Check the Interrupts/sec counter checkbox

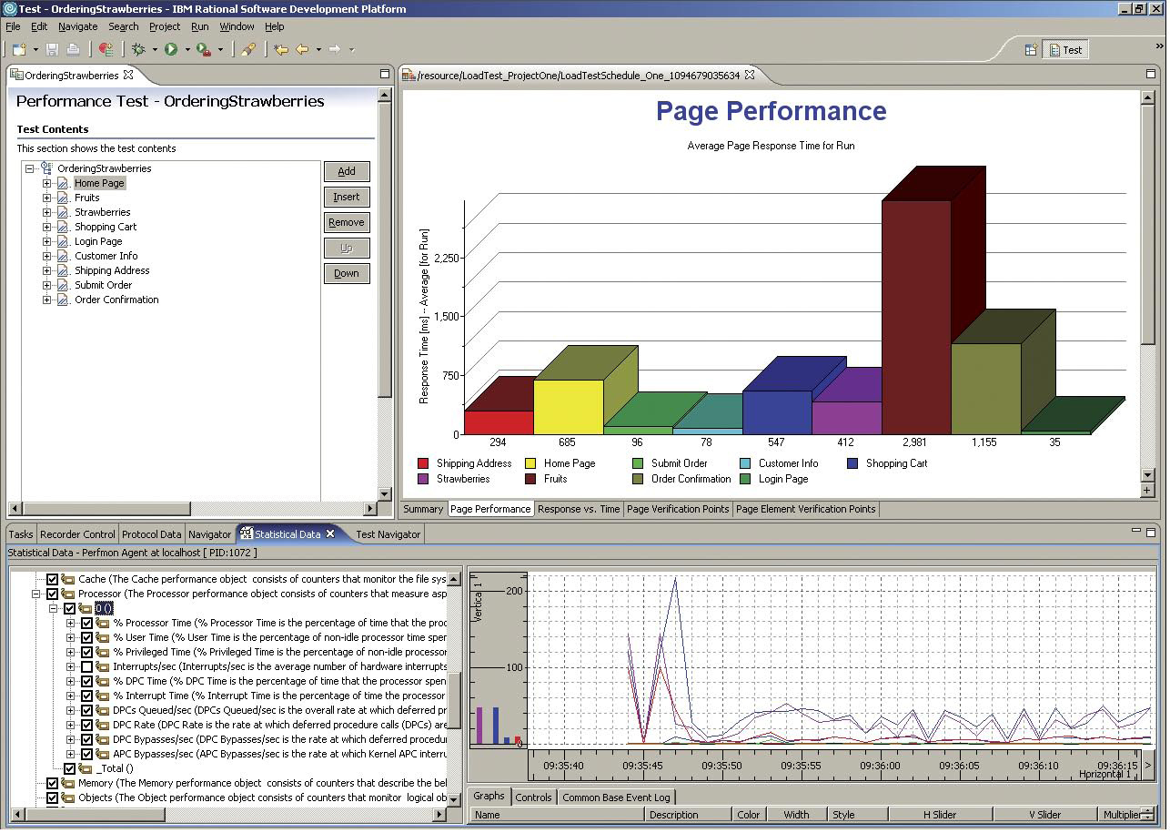86,666
